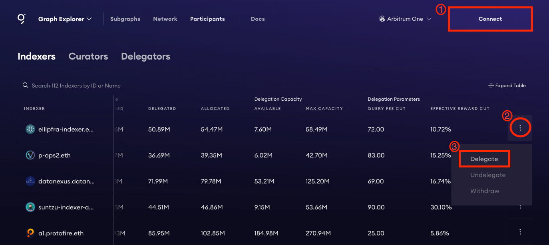This screenshot has width=549, height=245.
Task: Open the Network page
Action: coord(165,19)
